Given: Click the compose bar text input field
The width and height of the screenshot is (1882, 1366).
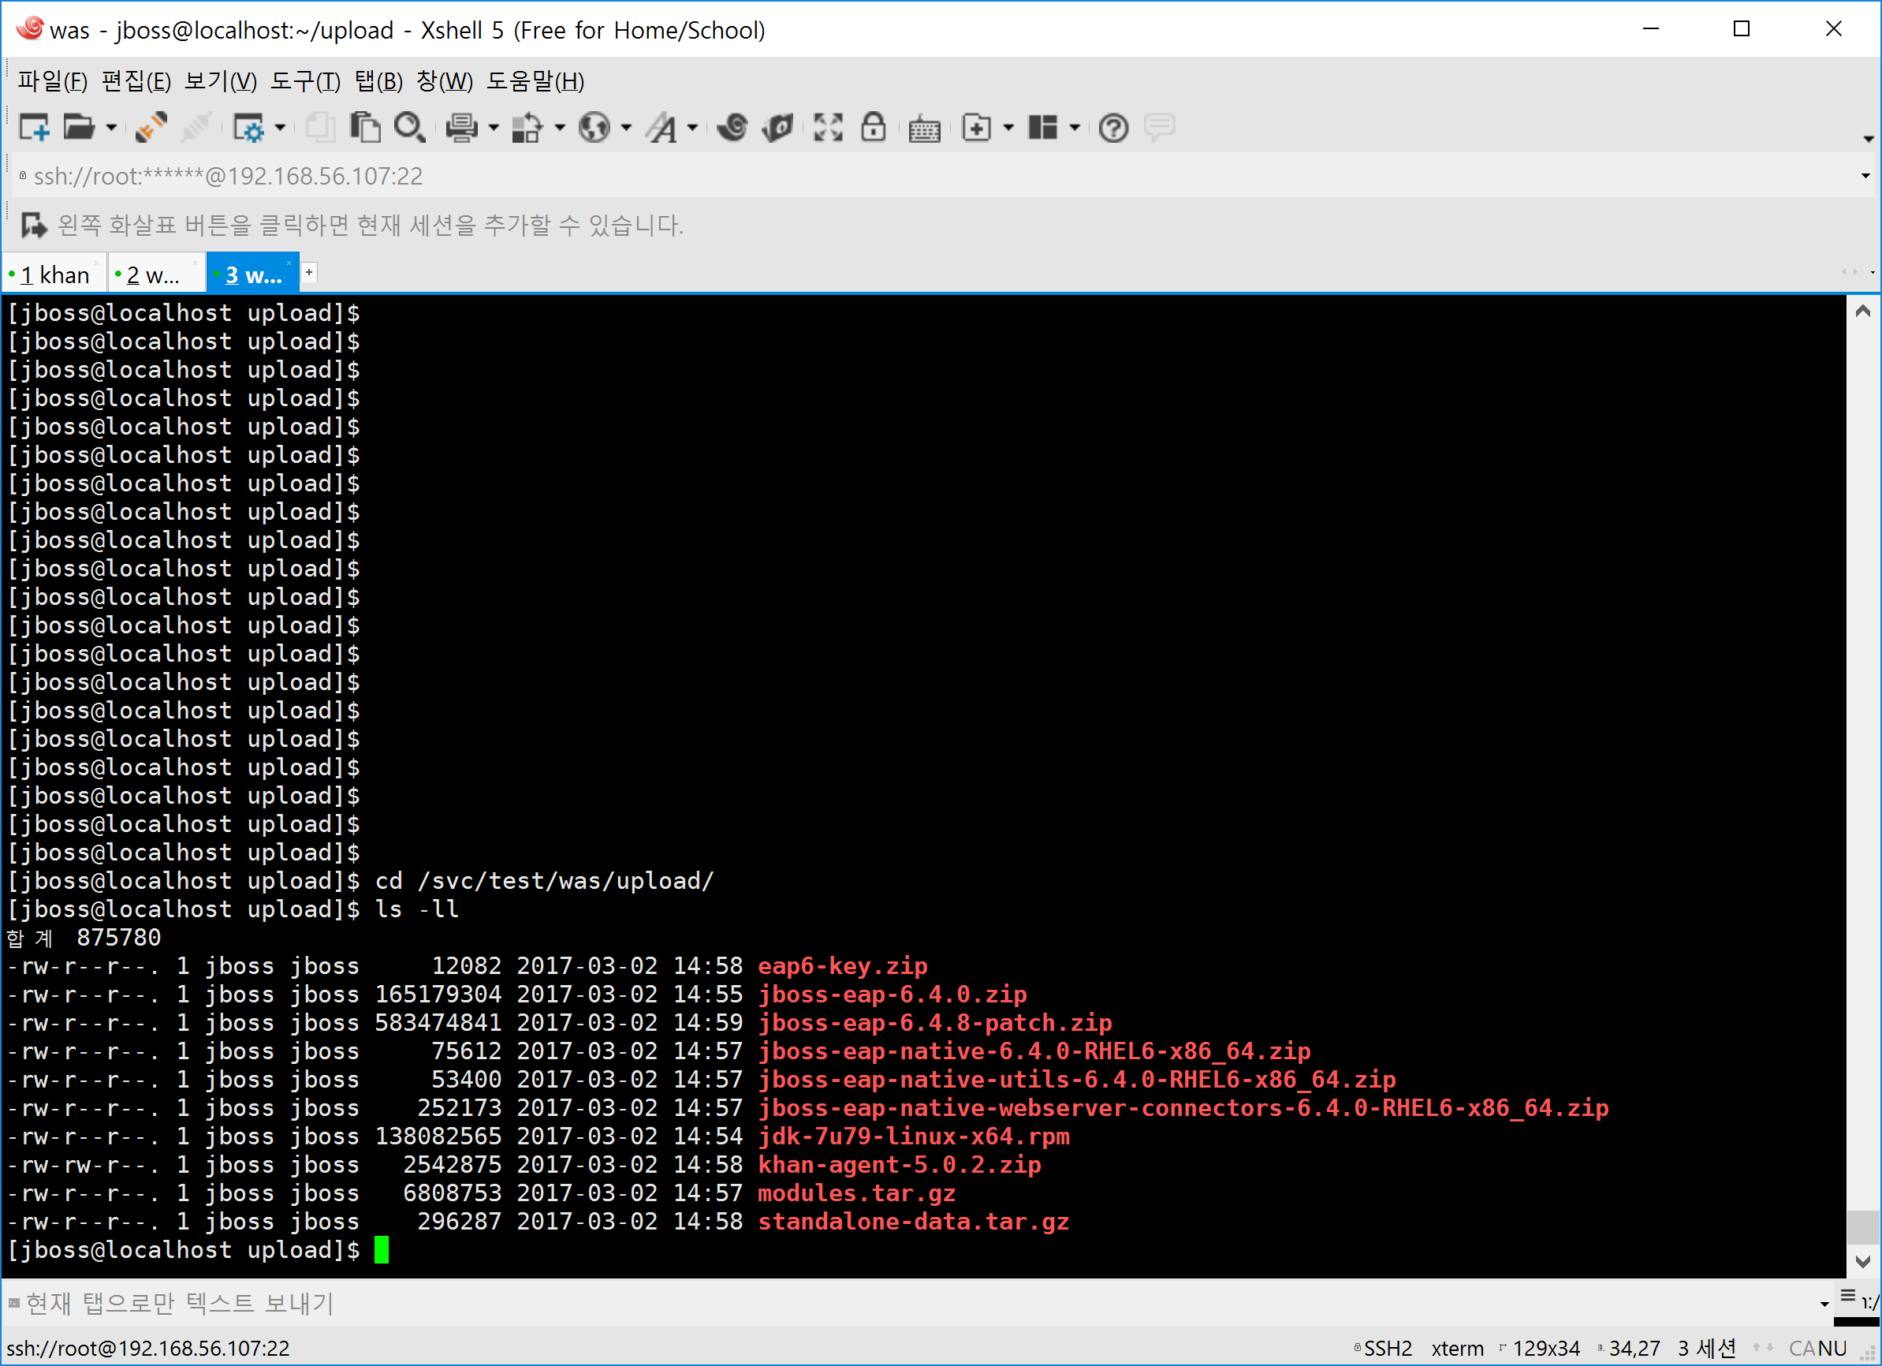Looking at the screenshot, I should point(913,1303).
